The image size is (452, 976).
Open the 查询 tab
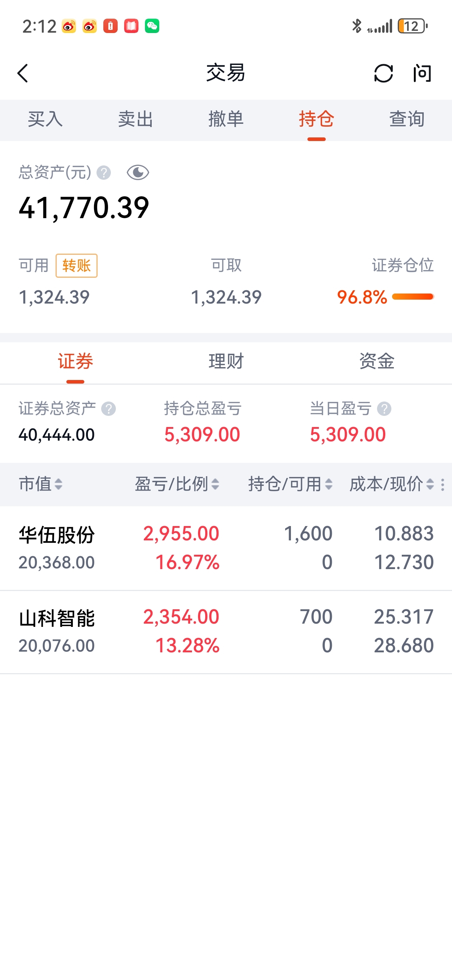click(407, 120)
